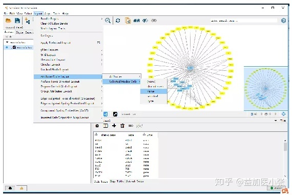Viewport: 292px width, 195px height.
Task: Click the warning triangle icon in status bar
Action: [22, 188]
